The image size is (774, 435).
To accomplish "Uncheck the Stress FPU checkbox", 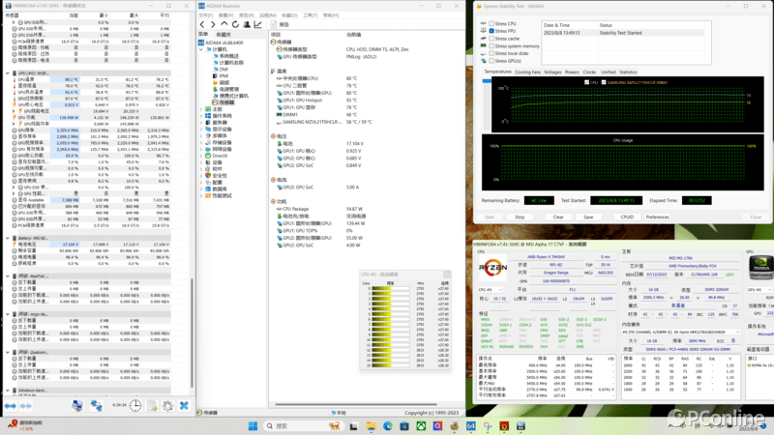I will pyautogui.click(x=491, y=31).
